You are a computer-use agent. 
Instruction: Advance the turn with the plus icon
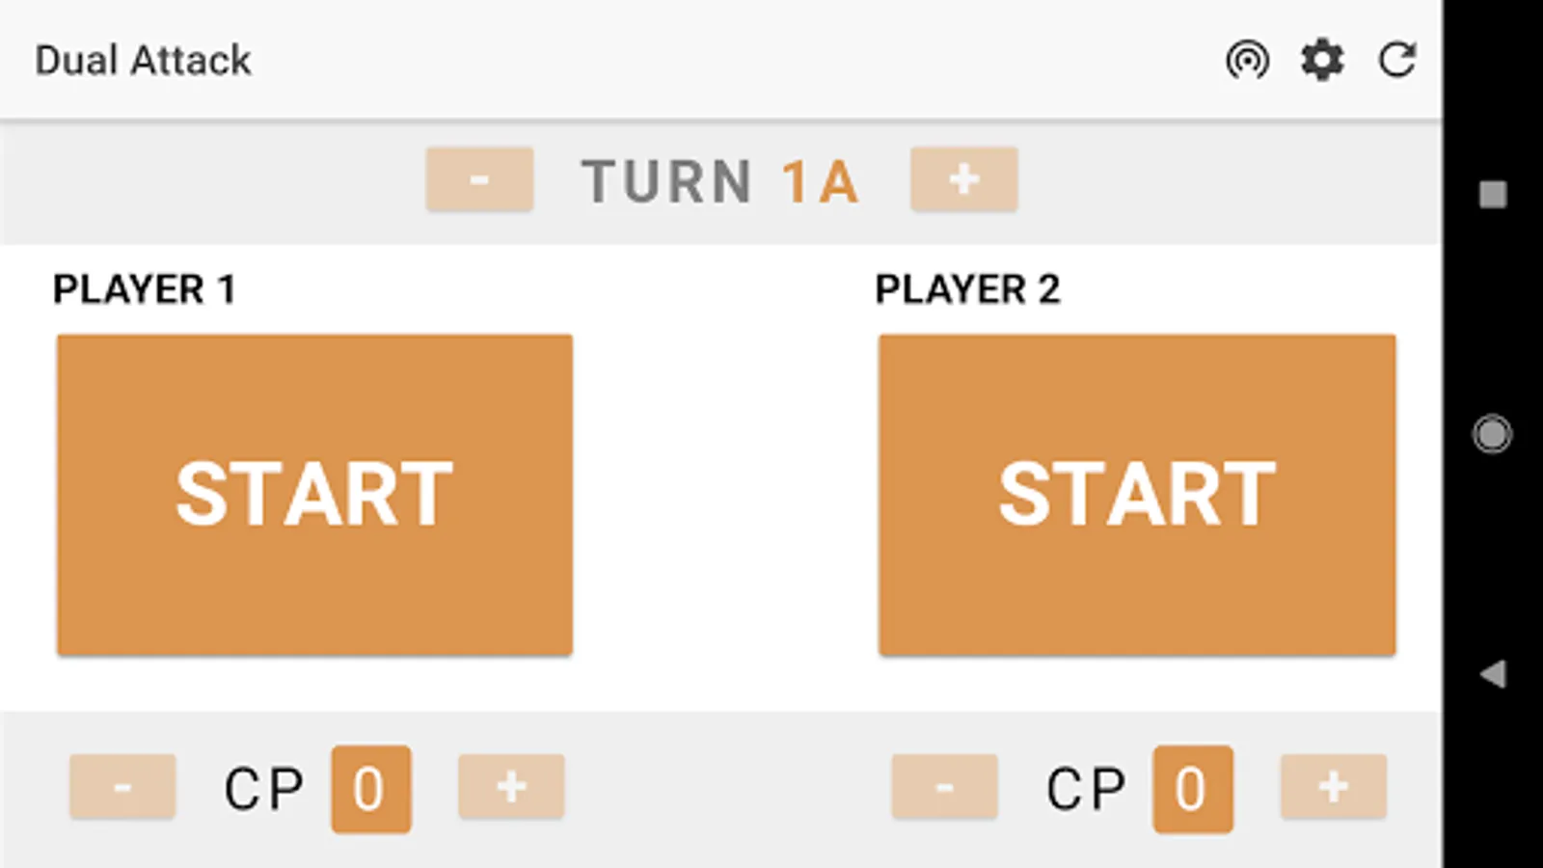coord(964,178)
